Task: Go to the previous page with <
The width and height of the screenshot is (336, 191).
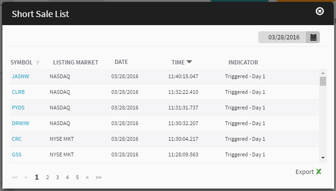Action: [x=26, y=178]
